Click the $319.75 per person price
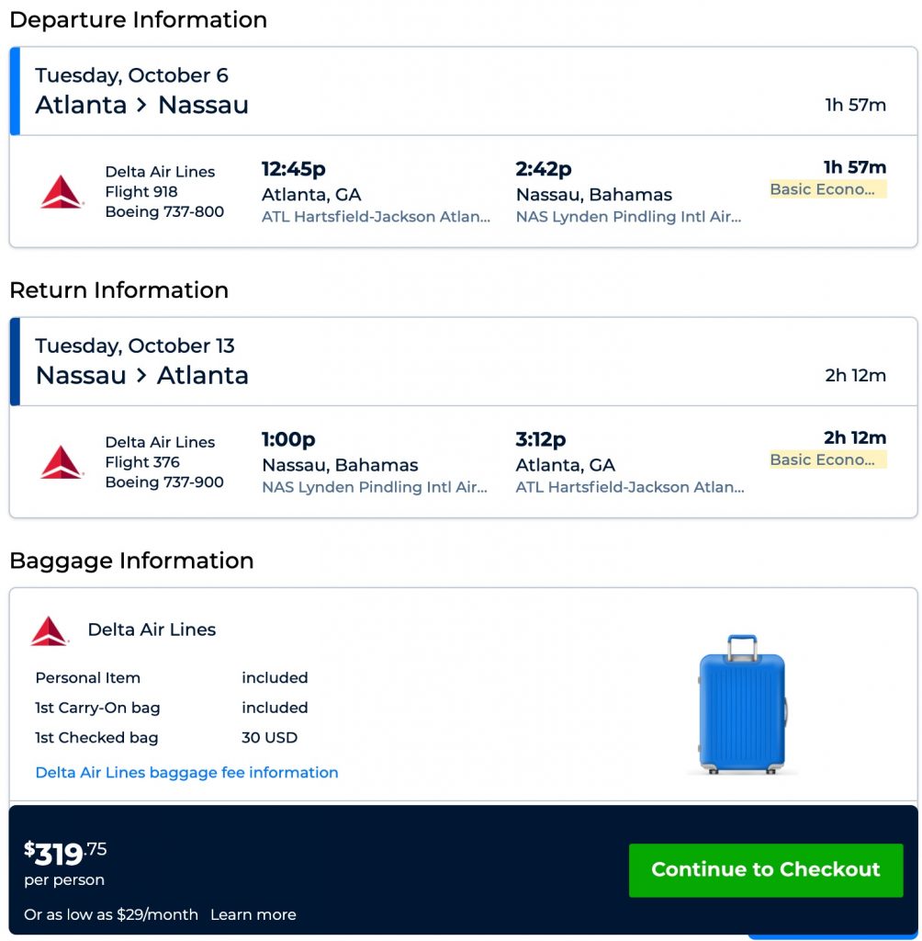922x941 pixels. [x=65, y=855]
